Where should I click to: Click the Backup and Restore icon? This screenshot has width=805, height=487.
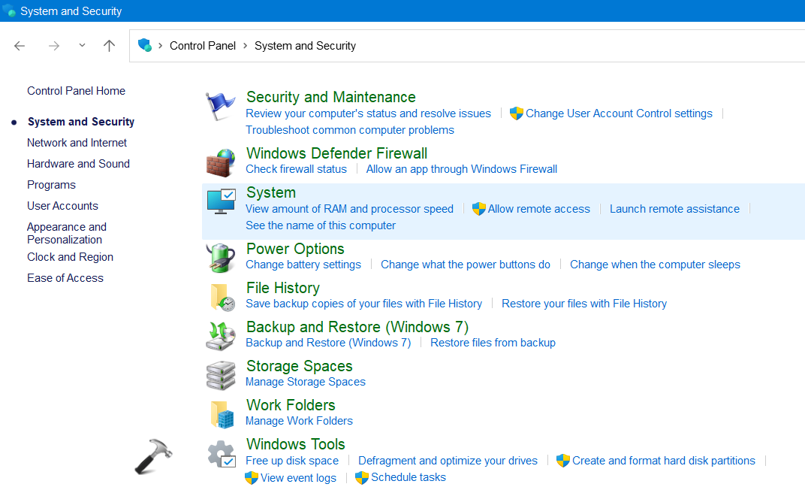(221, 336)
